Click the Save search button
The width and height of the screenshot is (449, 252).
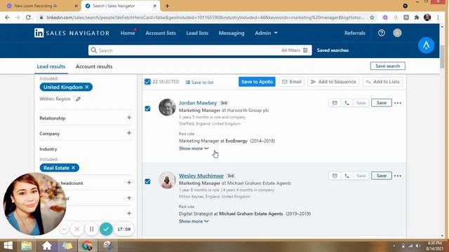point(388,66)
